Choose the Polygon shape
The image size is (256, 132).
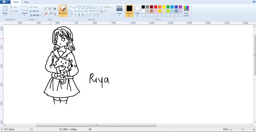[x=90, y=7]
